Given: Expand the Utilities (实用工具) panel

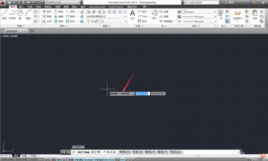Looking at the screenshot, I should coord(240,26).
